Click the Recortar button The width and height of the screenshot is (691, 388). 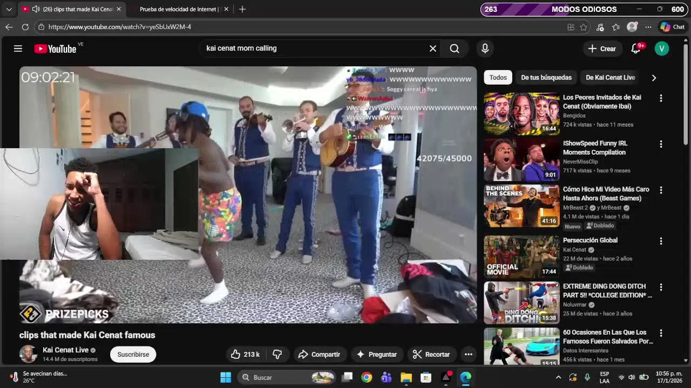[x=431, y=354]
